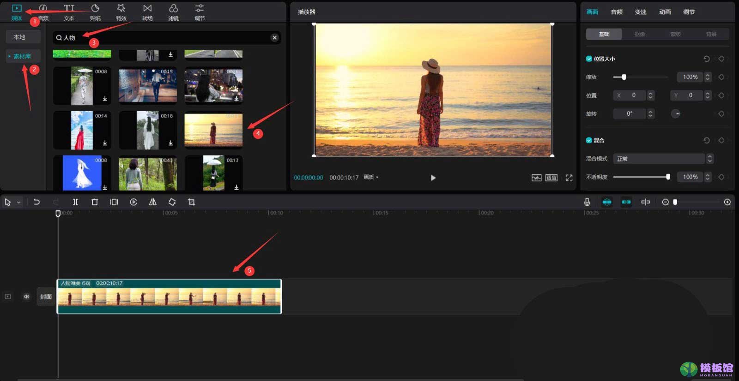The image size is (739, 381).
Task: Toggle main track magnet snapping icon
Action: (x=607, y=202)
